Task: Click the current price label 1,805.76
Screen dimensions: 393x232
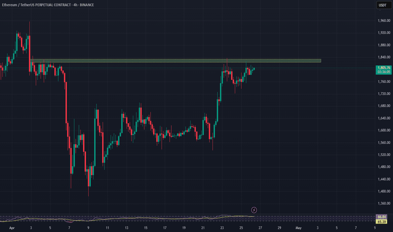Action: [384, 68]
